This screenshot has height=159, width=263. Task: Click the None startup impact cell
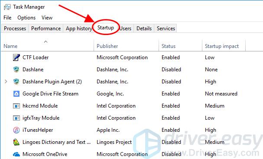click(x=211, y=70)
